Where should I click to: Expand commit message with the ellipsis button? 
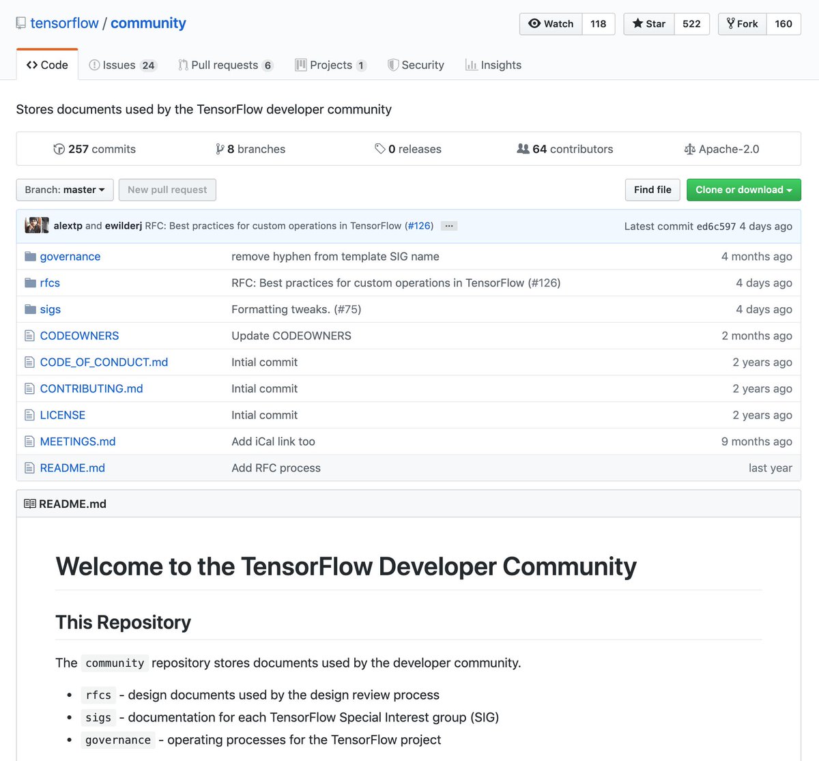[449, 226]
